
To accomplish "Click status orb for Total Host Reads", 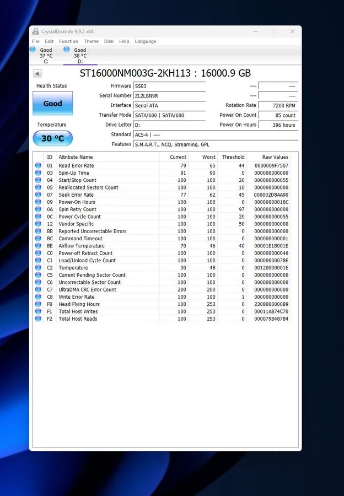I will point(38,319).
